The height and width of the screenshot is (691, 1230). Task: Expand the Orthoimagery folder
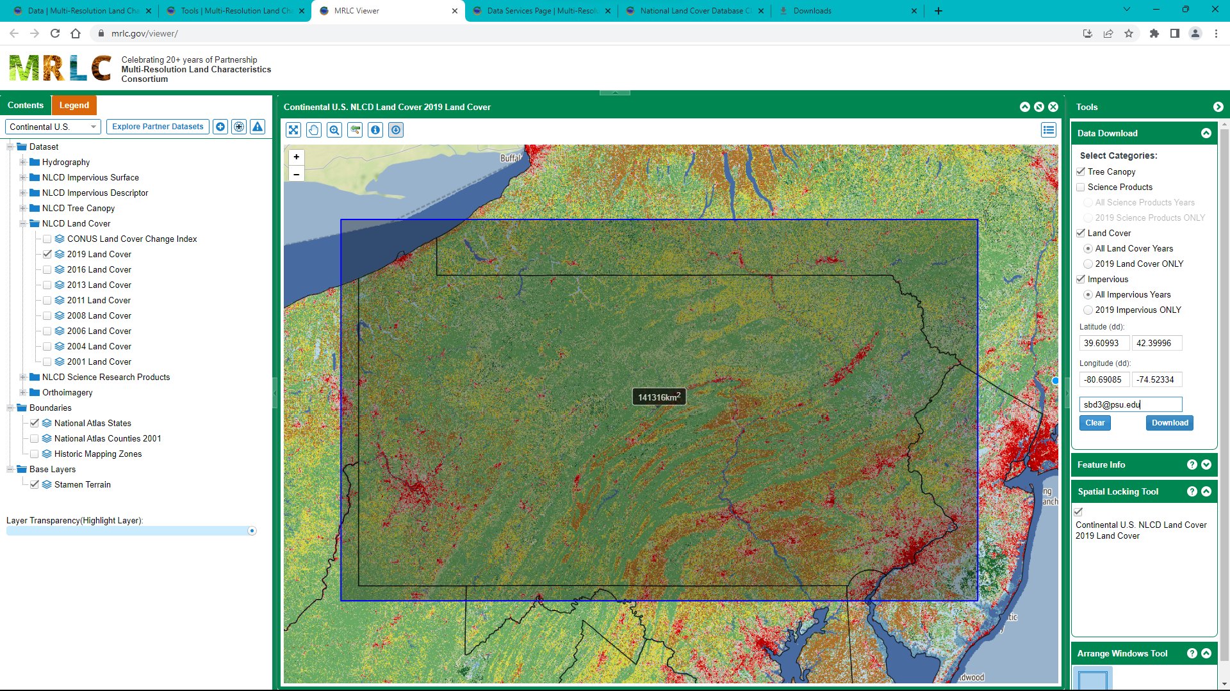pos(23,392)
